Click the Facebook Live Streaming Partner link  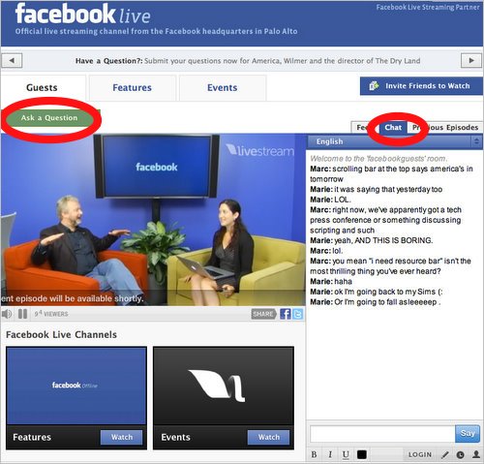(x=428, y=7)
